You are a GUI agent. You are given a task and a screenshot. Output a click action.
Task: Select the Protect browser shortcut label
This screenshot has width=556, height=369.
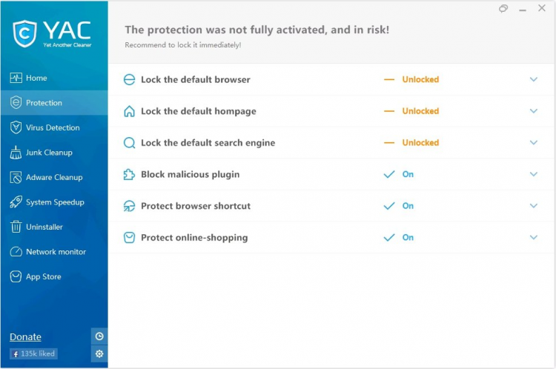[x=196, y=206]
